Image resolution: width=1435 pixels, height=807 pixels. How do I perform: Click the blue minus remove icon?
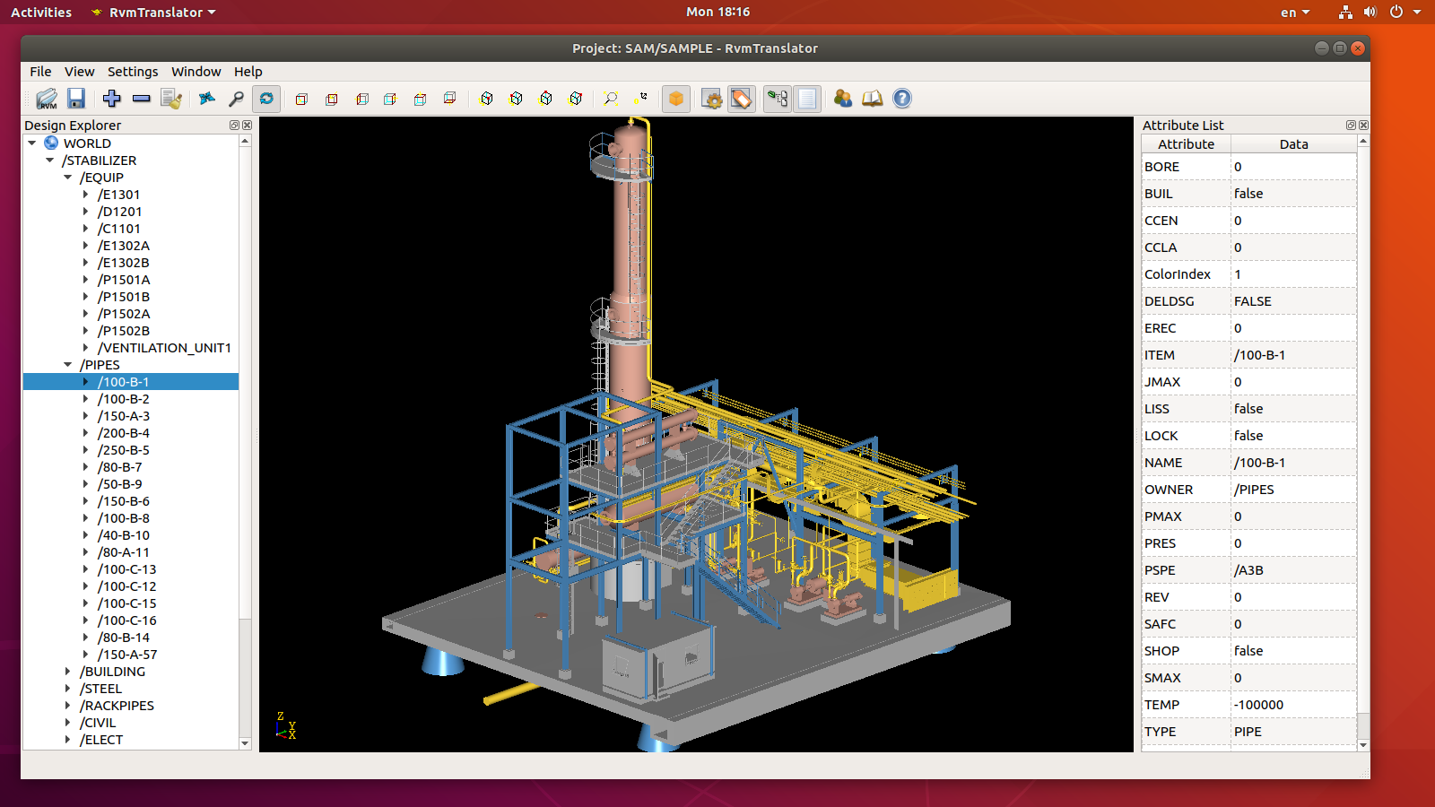click(x=141, y=99)
